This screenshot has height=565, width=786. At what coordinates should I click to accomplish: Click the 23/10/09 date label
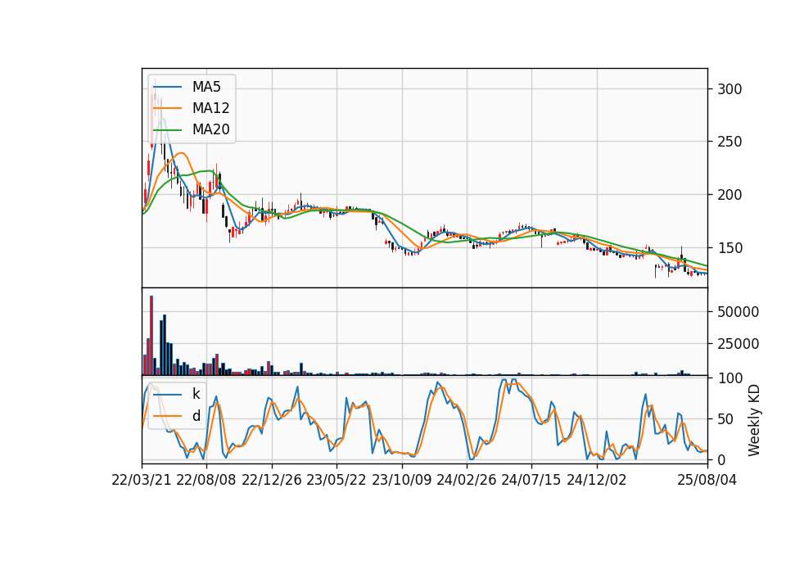[401, 481]
